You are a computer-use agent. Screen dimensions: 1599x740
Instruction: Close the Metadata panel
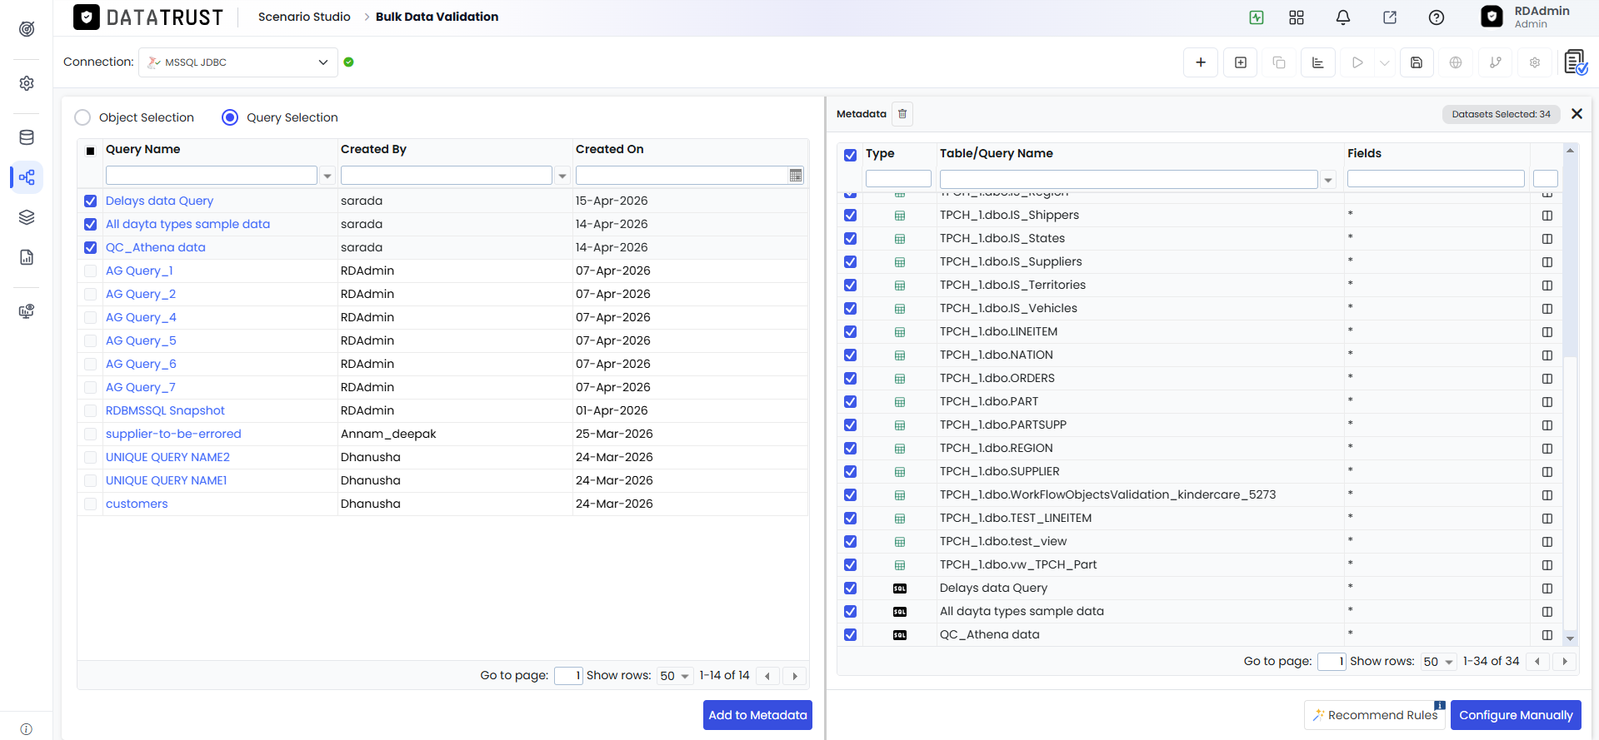1577,114
